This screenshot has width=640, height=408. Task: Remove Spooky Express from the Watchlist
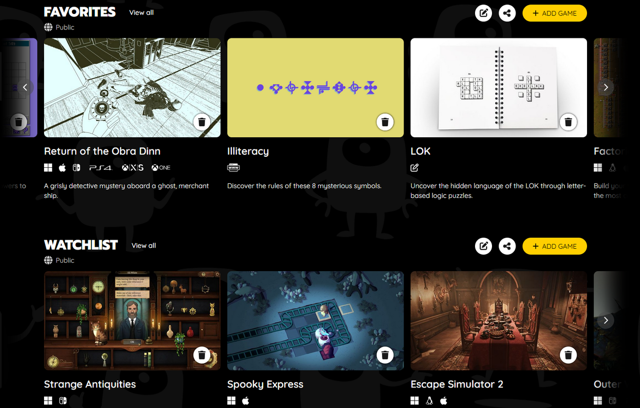coord(385,355)
